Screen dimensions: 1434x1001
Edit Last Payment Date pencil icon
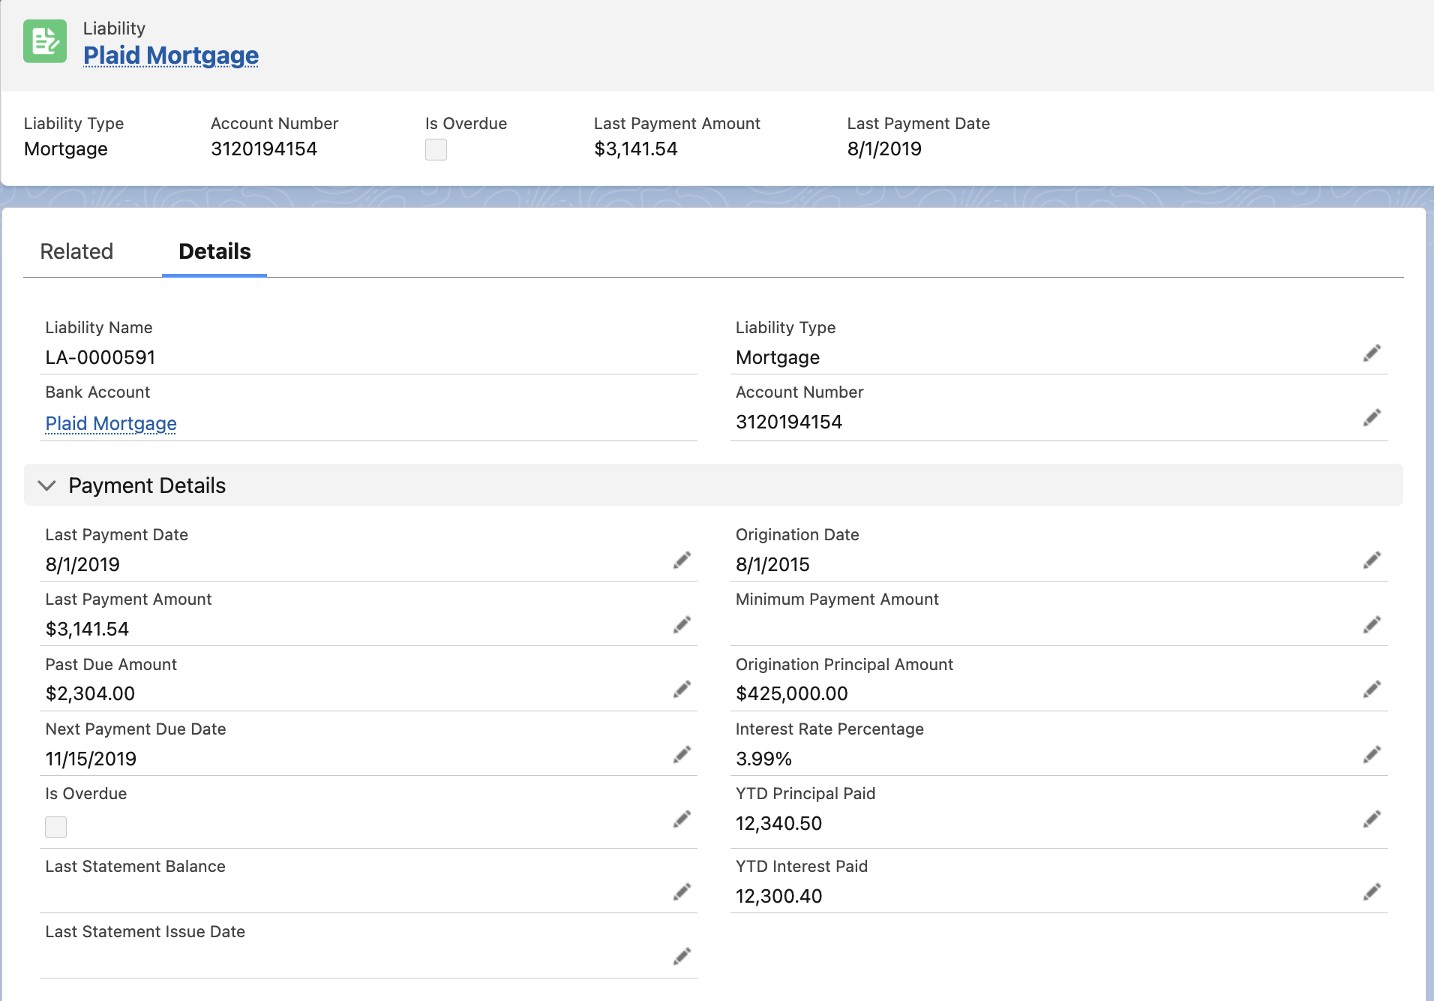(x=682, y=561)
